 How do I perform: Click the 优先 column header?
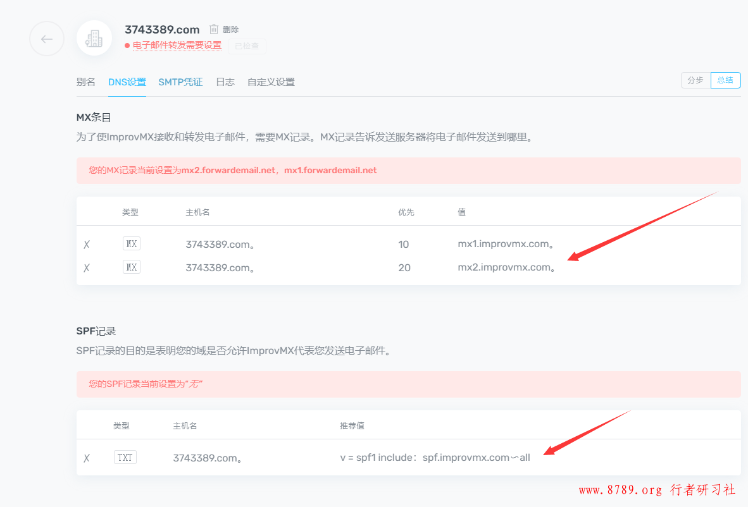406,212
